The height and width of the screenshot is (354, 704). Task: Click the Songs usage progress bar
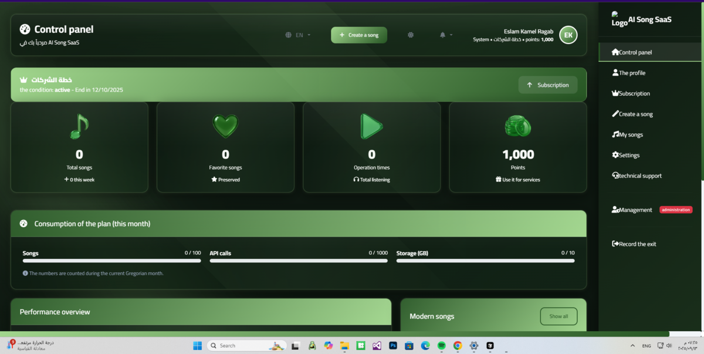coord(111,261)
